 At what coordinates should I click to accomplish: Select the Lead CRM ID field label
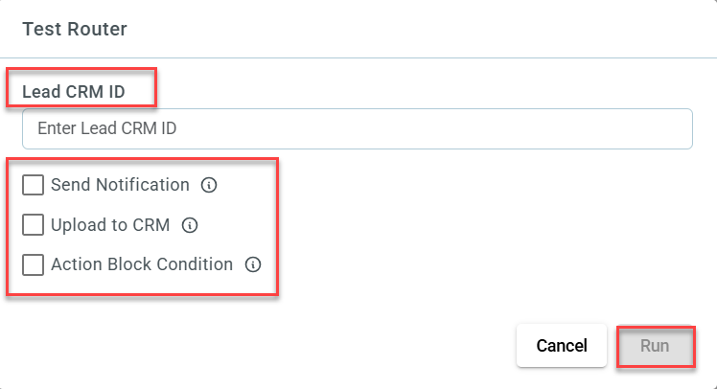74,92
